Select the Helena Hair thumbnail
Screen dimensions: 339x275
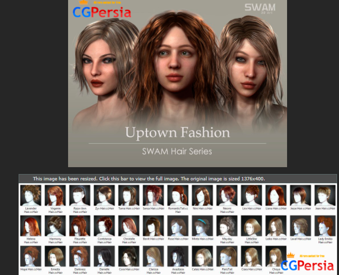[31, 226]
